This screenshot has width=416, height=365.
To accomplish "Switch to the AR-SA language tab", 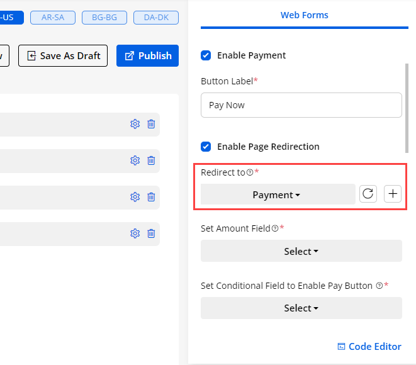I will [53, 18].
